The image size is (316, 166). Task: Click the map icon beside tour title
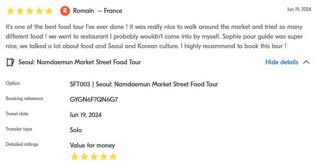[x=10, y=62]
